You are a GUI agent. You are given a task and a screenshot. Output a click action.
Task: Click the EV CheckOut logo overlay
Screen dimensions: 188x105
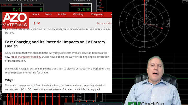tap(146, 103)
